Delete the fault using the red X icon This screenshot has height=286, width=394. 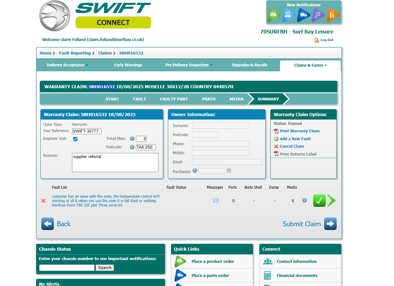[x=43, y=201]
